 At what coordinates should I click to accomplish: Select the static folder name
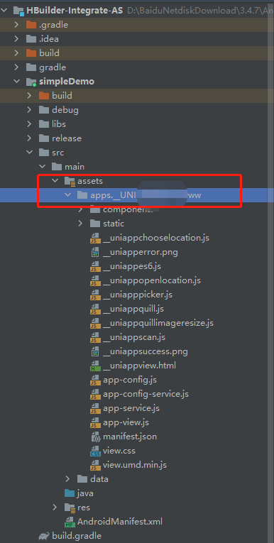click(114, 224)
